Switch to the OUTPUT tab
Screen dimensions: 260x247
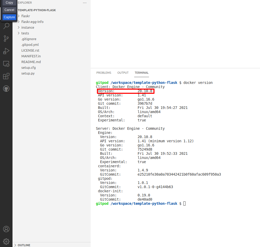point(123,73)
